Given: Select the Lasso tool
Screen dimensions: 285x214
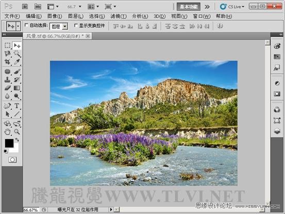Looking at the screenshot, I should point(7,54).
